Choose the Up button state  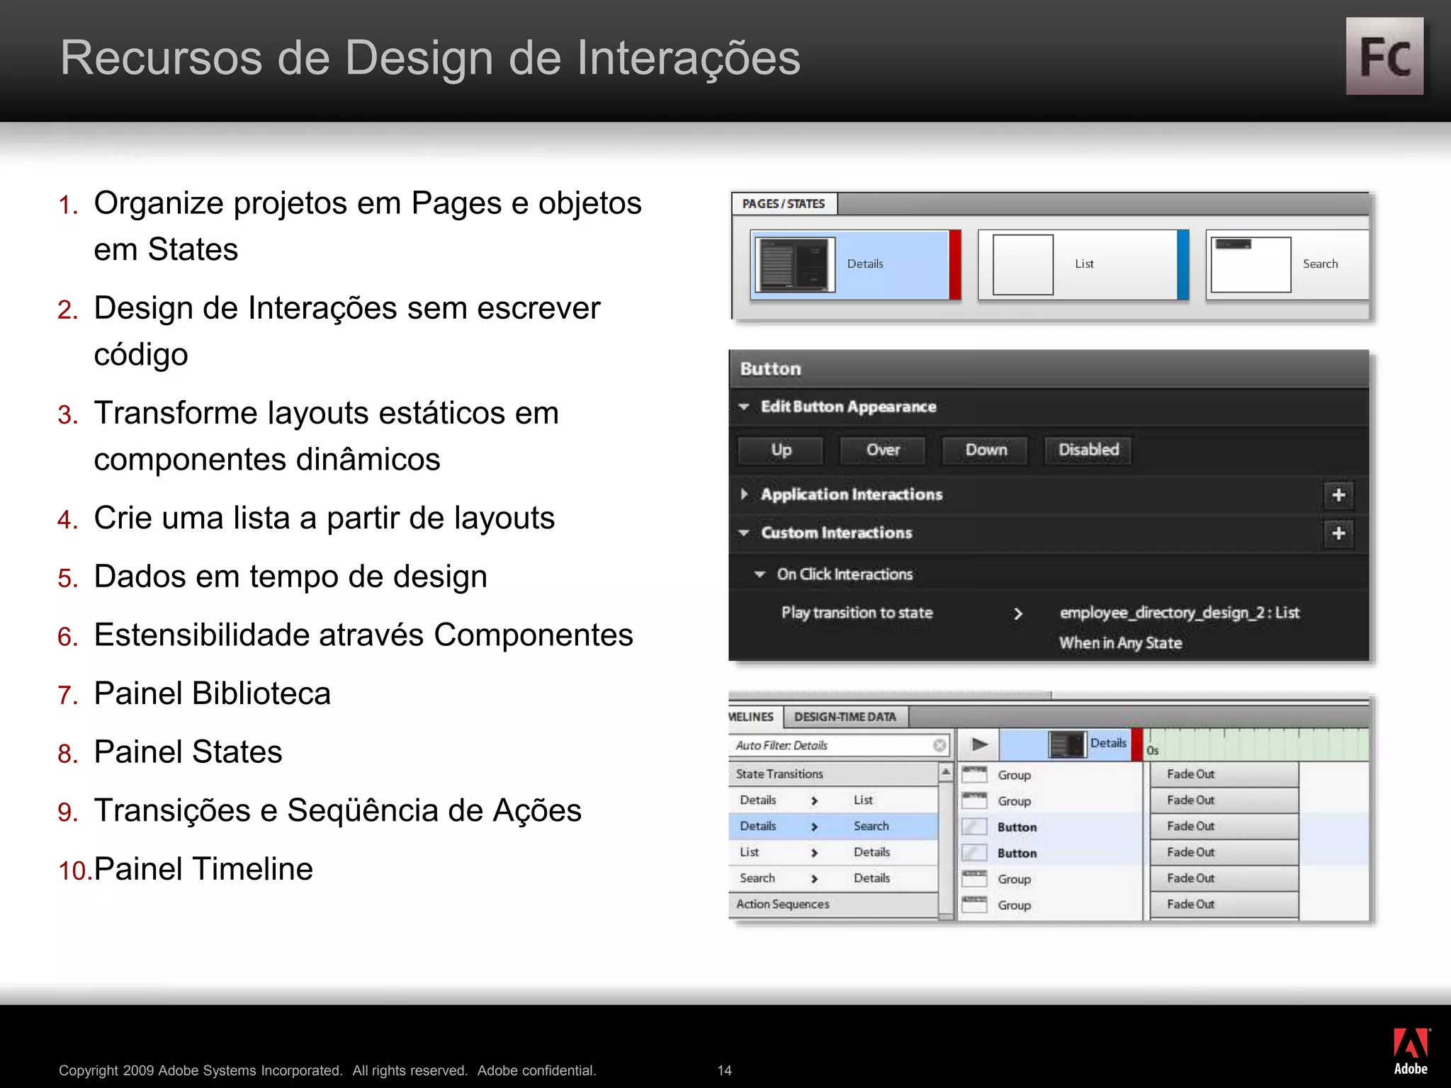(x=781, y=450)
